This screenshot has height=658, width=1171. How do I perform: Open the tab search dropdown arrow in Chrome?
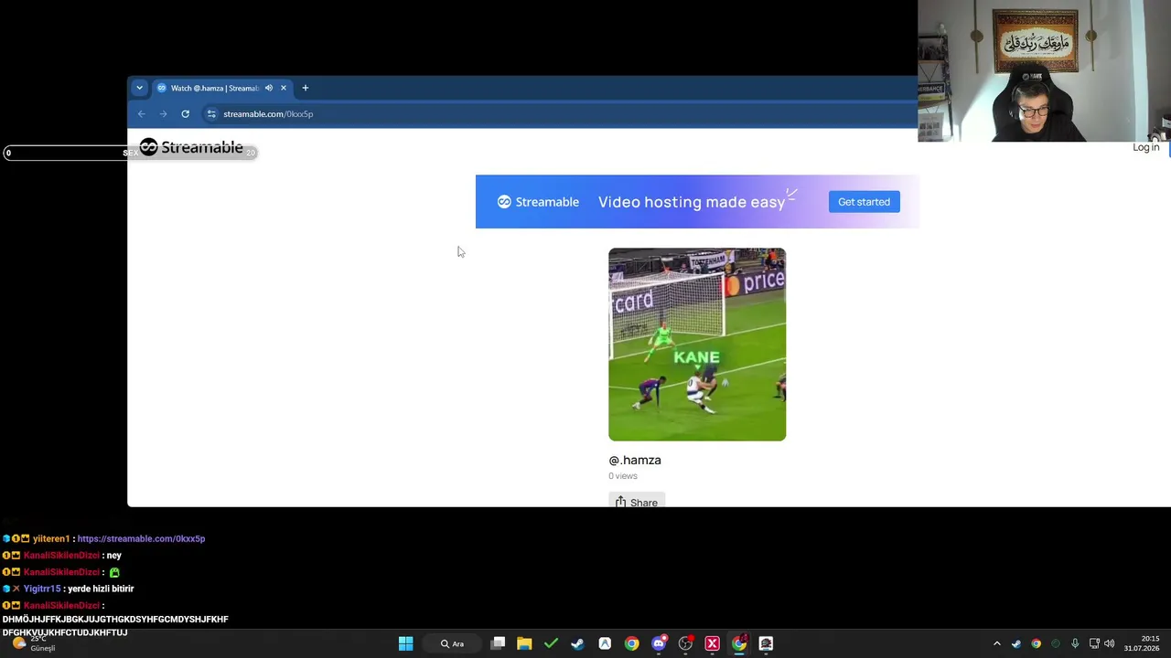(x=139, y=88)
